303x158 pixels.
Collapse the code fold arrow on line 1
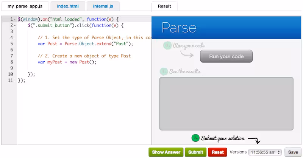[x=15, y=19]
